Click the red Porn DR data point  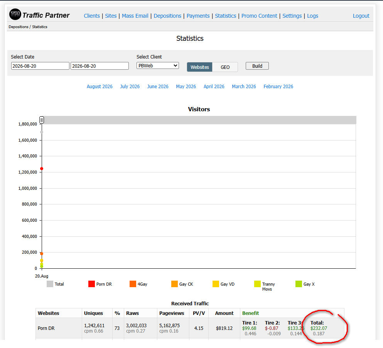42,169
